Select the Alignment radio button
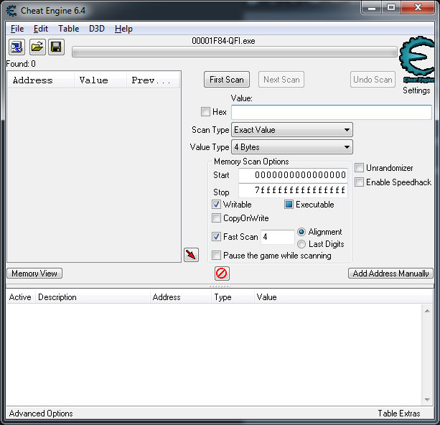 pyautogui.click(x=301, y=232)
